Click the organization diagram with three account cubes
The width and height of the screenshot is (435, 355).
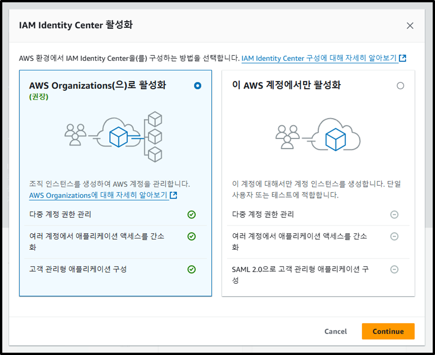[x=113, y=137]
